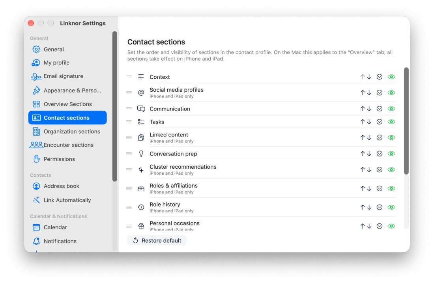The image size is (434, 284).
Task: Hide the Personal occasions section
Action: click(391, 226)
